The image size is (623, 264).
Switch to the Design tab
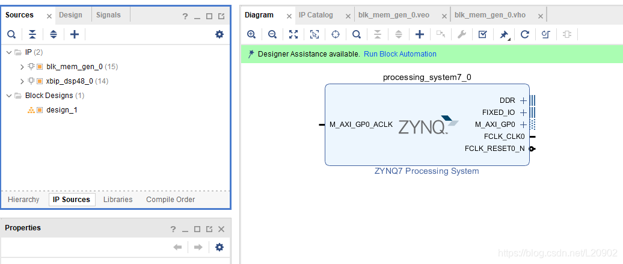[x=71, y=15]
